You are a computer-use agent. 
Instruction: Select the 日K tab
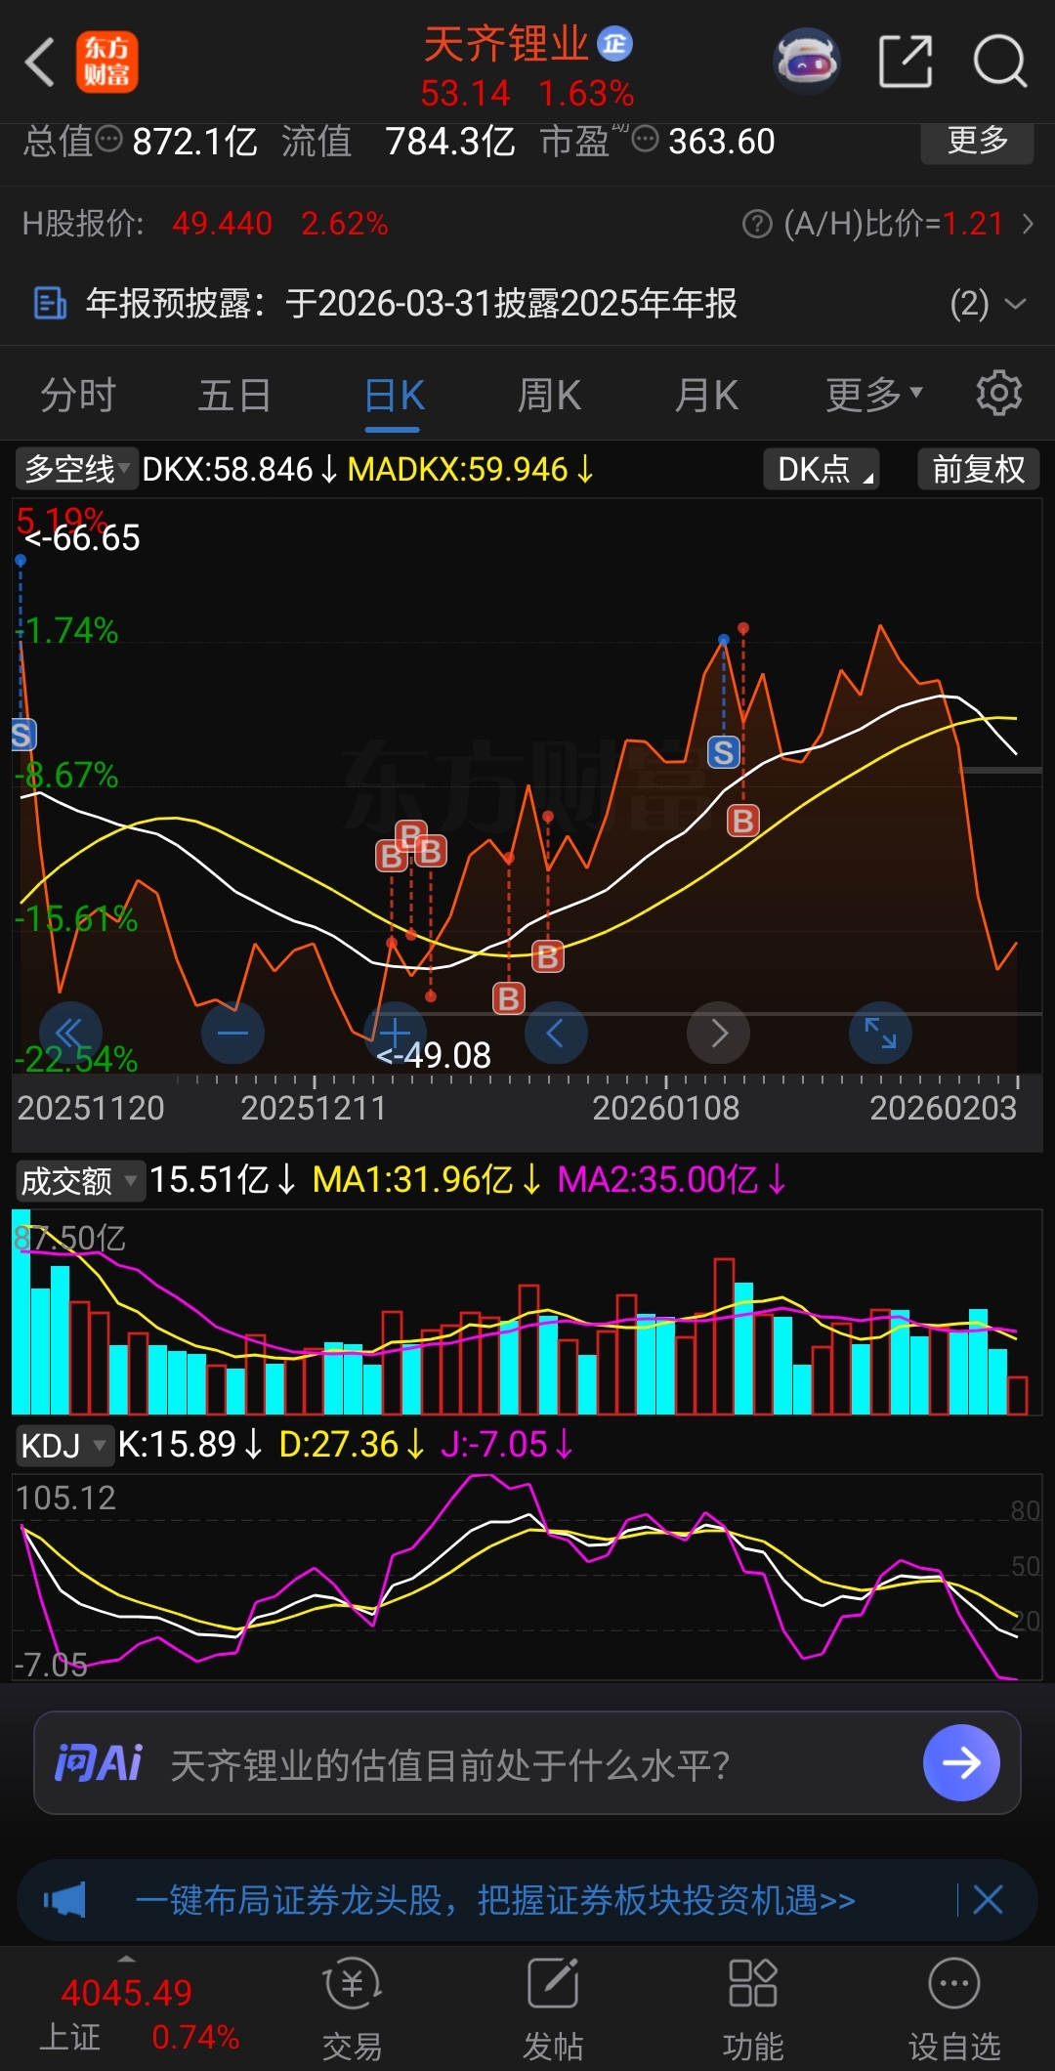point(394,396)
